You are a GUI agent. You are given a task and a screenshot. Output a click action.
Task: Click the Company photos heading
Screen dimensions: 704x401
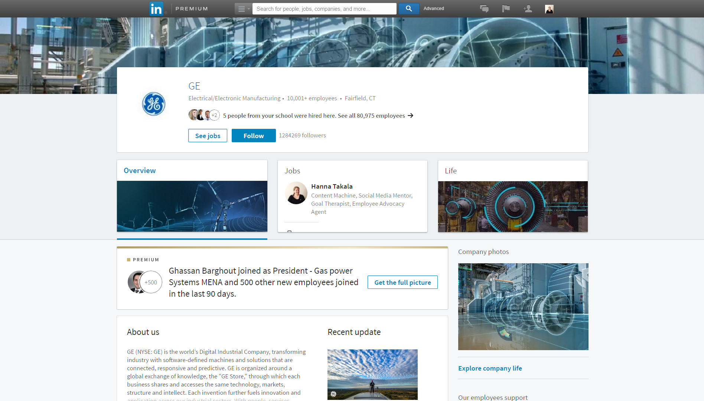(x=483, y=252)
